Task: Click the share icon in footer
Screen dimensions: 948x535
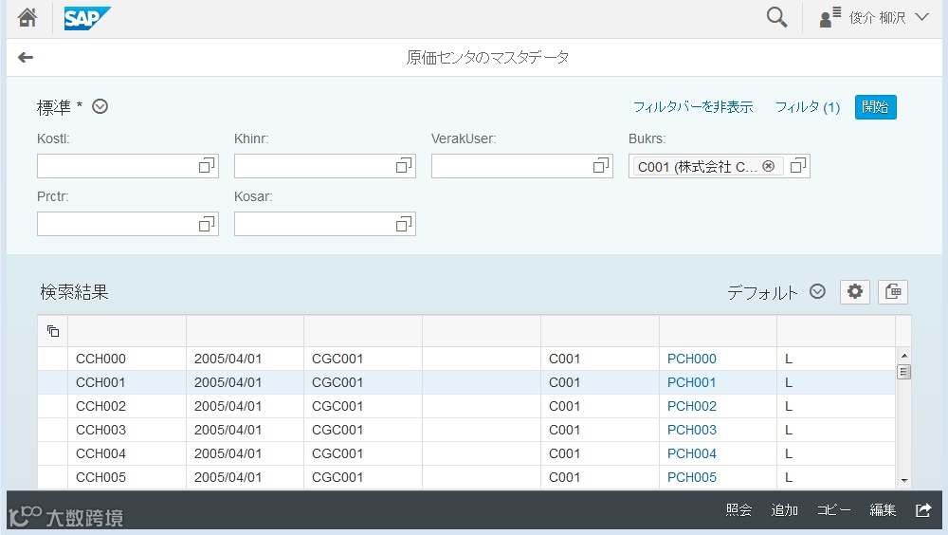Action: click(923, 510)
